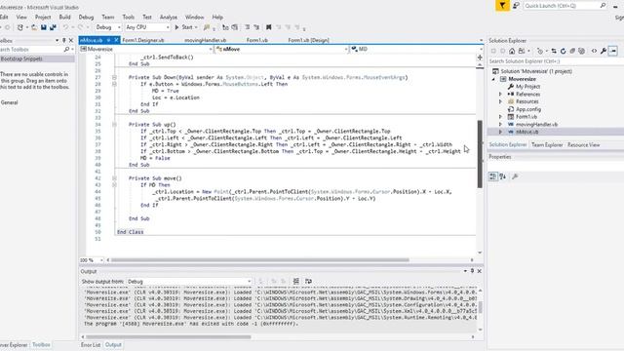This screenshot has width=624, height=351.
Task: Click Collapse All icon in Solution Explorer
Action: tap(572, 51)
